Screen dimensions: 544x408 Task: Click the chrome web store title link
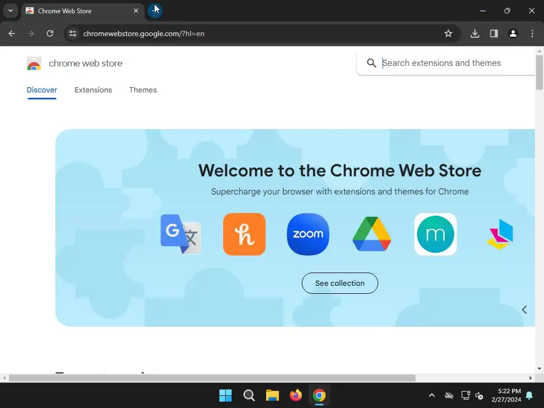86,64
